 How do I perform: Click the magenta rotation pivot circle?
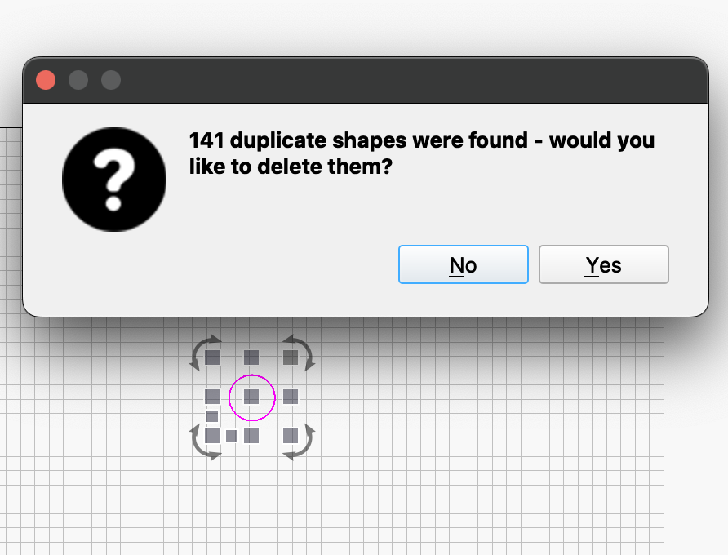click(x=251, y=374)
